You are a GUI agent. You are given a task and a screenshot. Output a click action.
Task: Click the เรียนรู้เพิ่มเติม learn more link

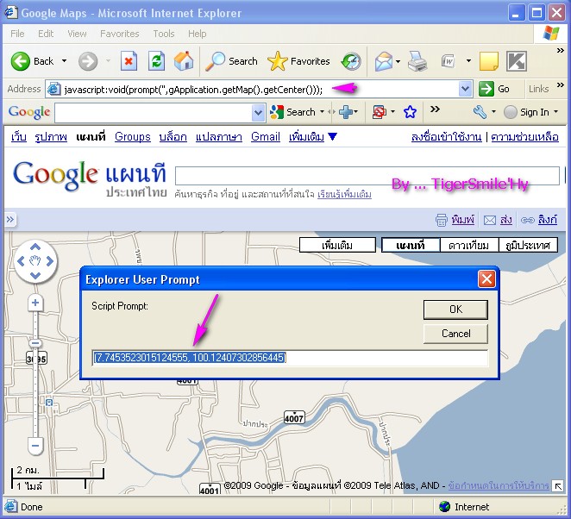344,194
